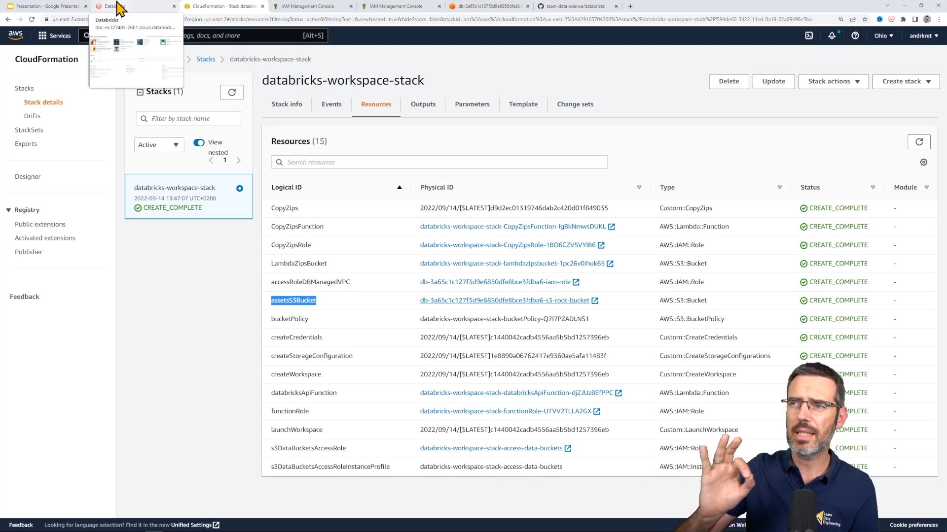947x532 pixels.
Task: Sort by Type column arrow
Action: coord(780,187)
